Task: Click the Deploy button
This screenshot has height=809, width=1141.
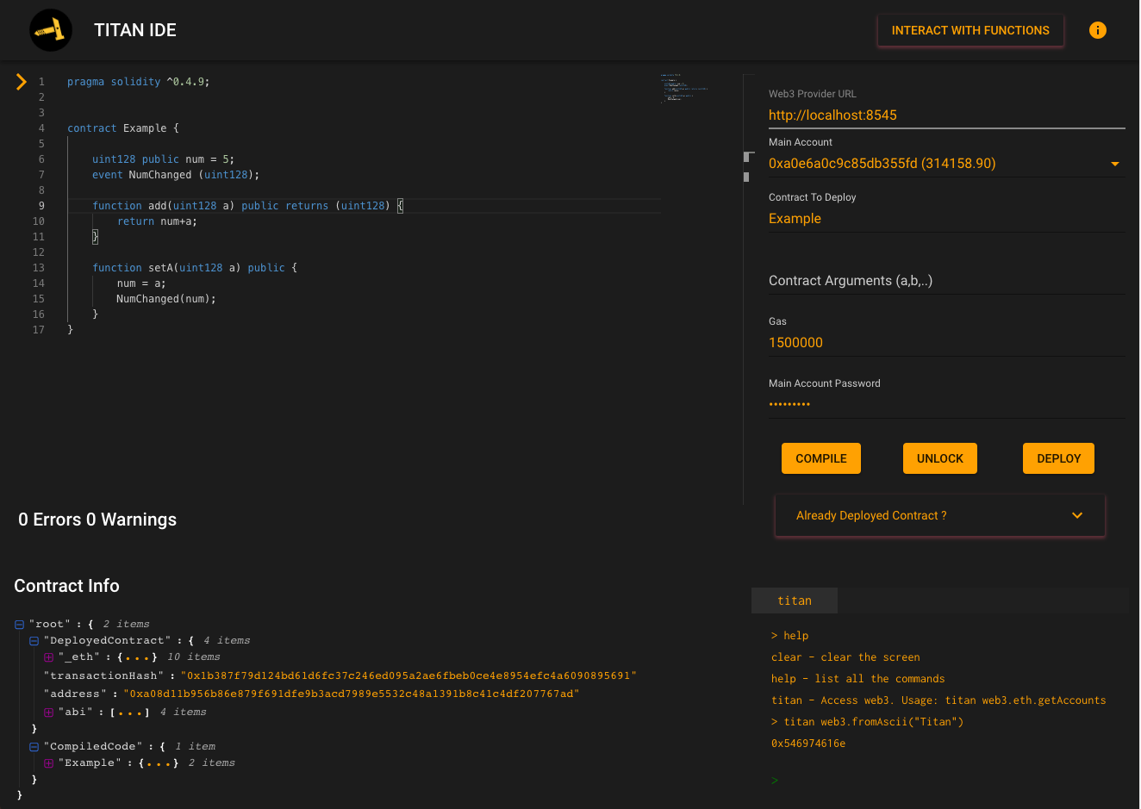Action: (x=1059, y=458)
